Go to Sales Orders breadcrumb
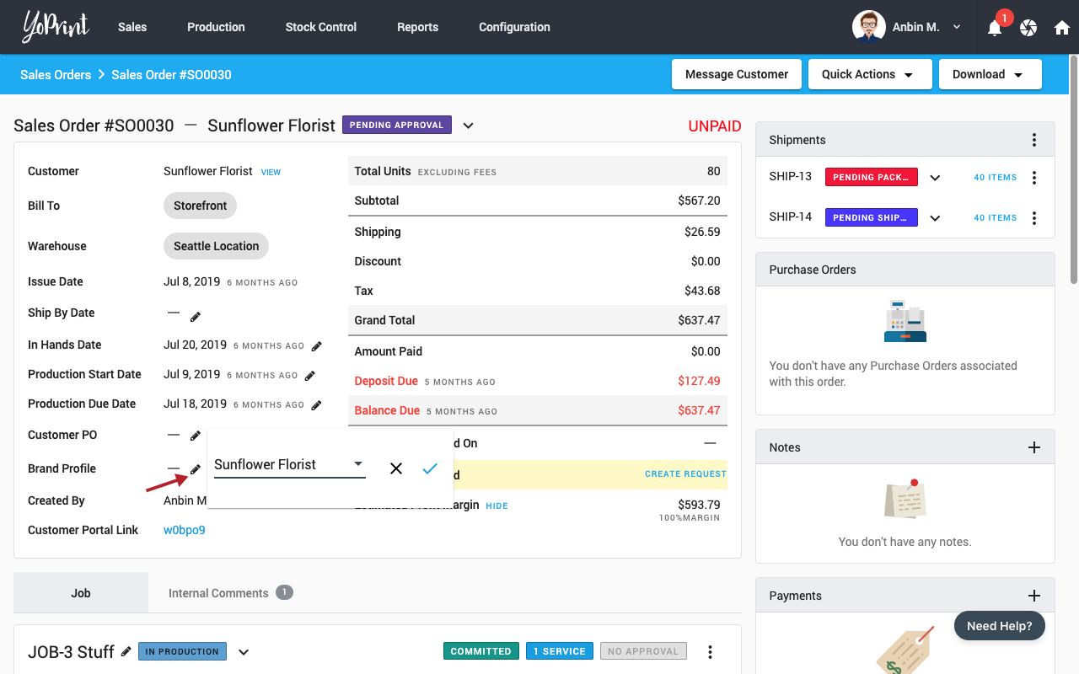1079x674 pixels. click(56, 74)
